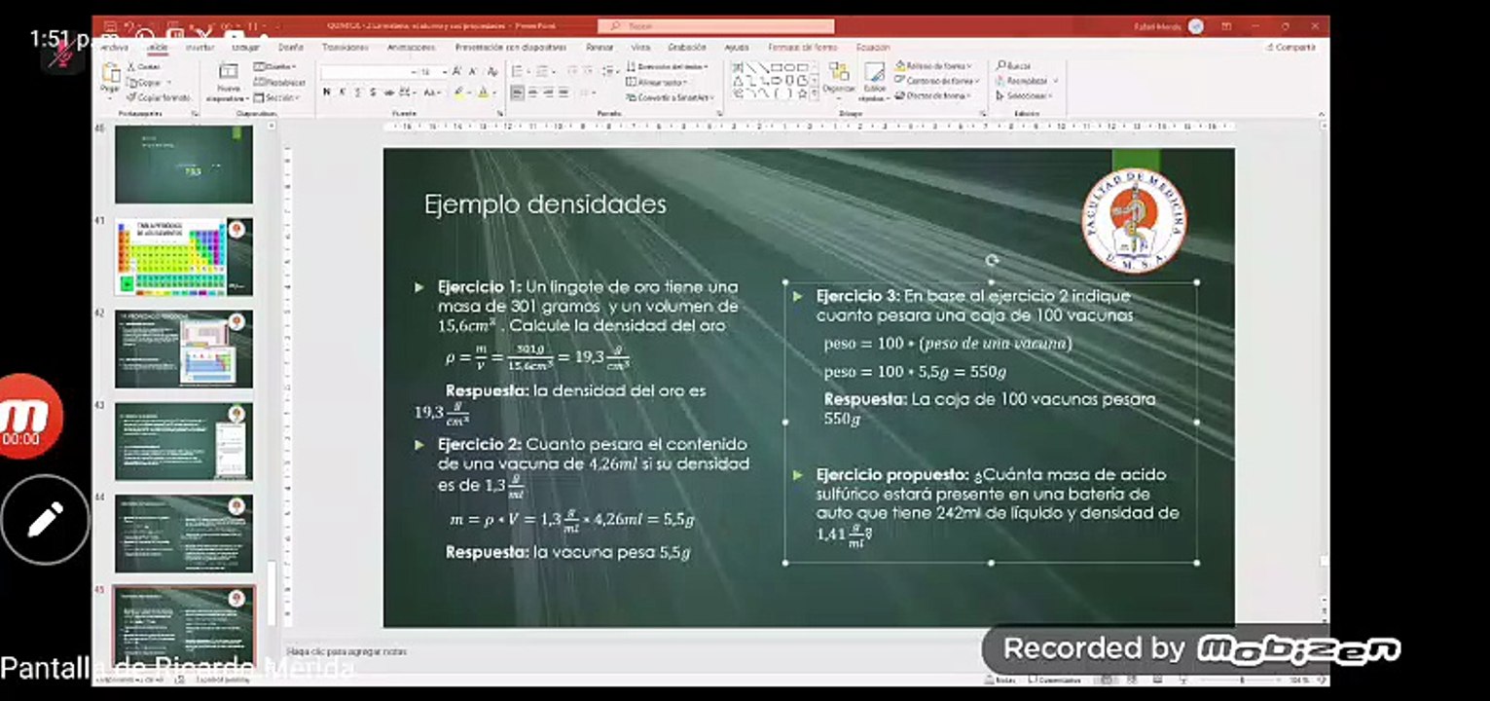Open Relleno de forma menu
1490x701 pixels.
[935, 66]
